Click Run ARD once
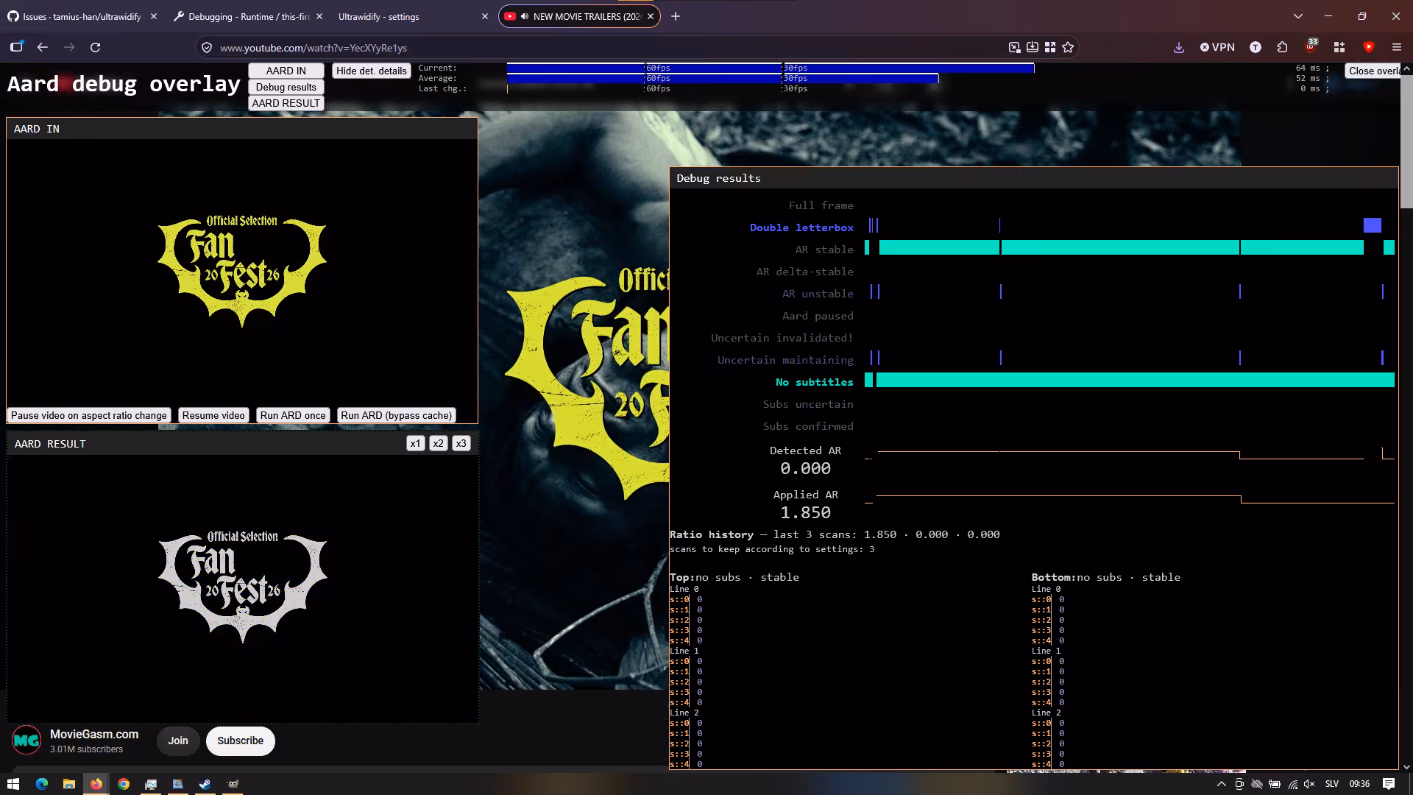This screenshot has width=1413, height=795. tap(292, 415)
